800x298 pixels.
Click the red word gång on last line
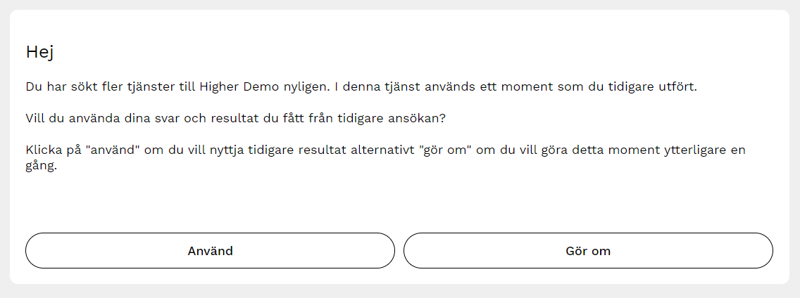39,169
